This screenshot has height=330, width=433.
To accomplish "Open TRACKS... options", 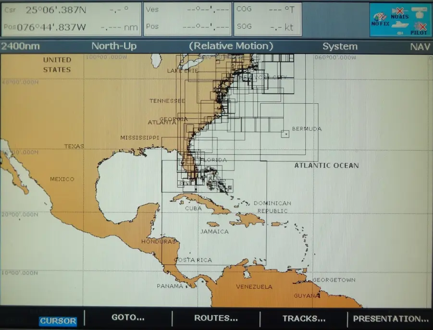I will (305, 318).
